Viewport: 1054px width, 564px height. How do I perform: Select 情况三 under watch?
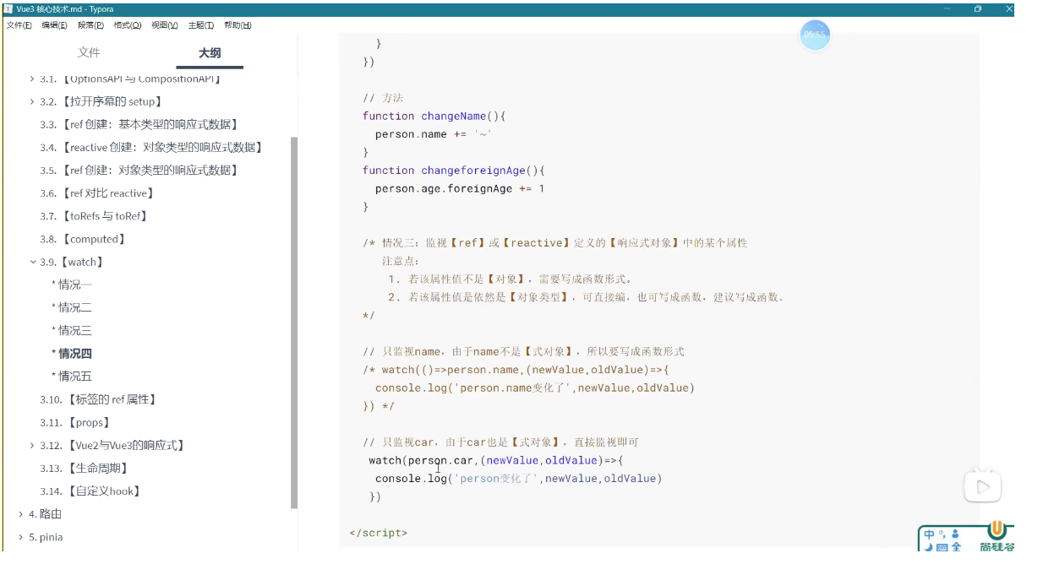click(72, 330)
